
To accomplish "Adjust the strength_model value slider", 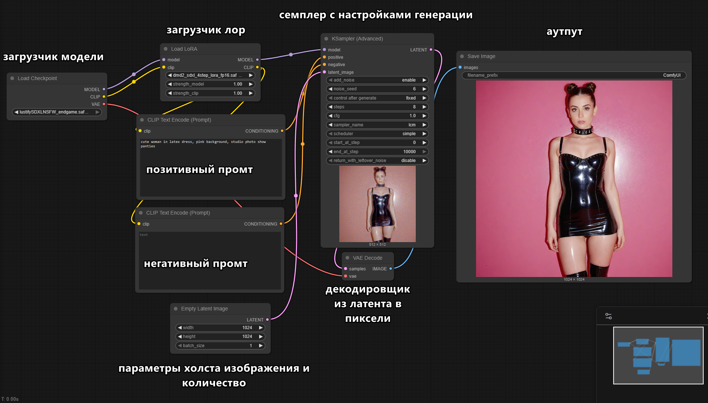I will (210, 84).
